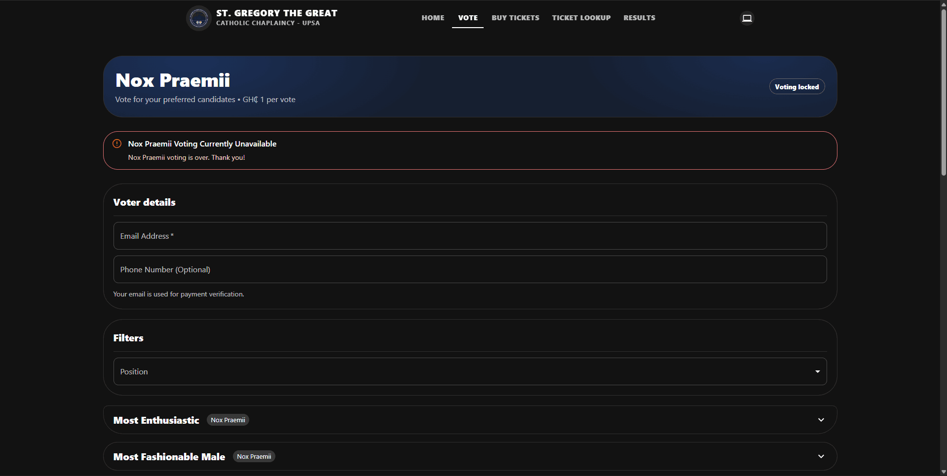Screen dimensions: 947x476
Task: Click the Voting locked badge
Action: 796,87
